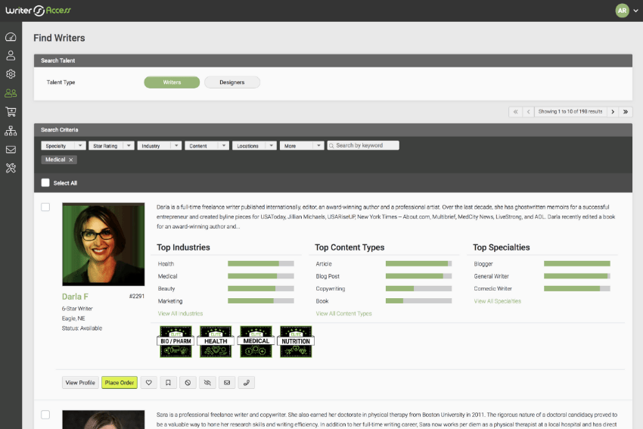This screenshot has width=643, height=429.
Task: Open the profile person icon in sidebar
Action: click(x=11, y=55)
